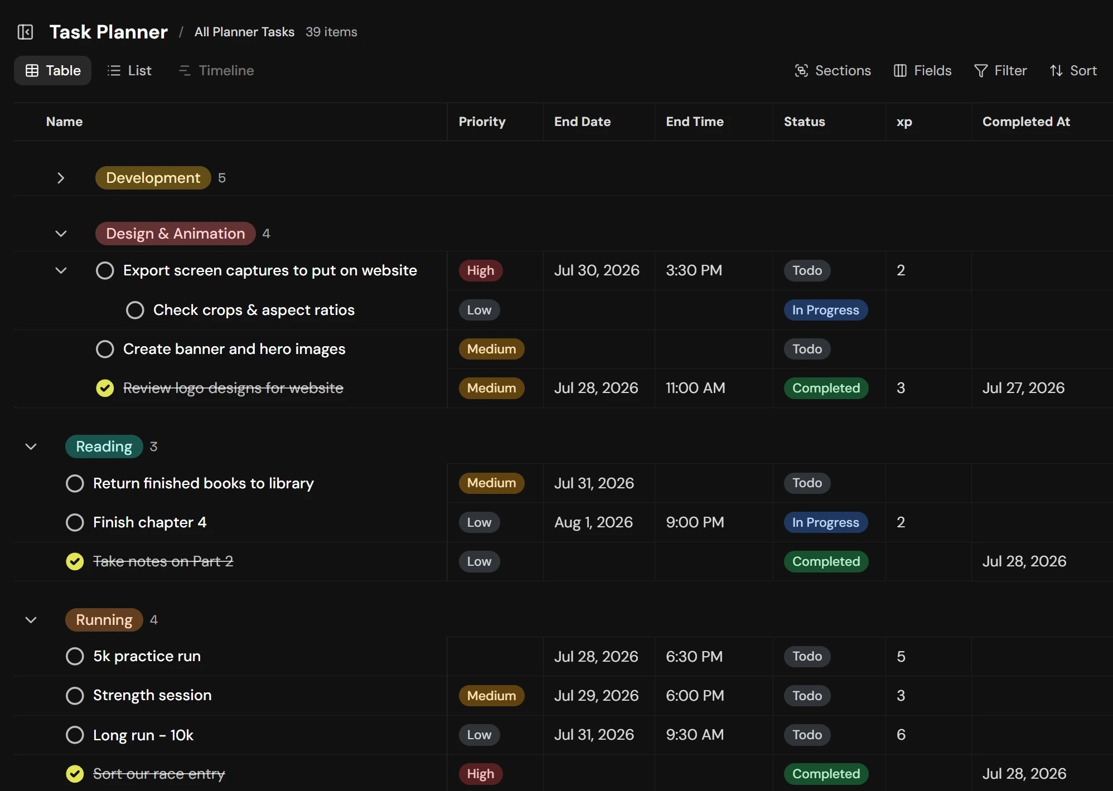Image resolution: width=1113 pixels, height=791 pixels.
Task: Mark Strength session complete
Action: tap(75, 696)
